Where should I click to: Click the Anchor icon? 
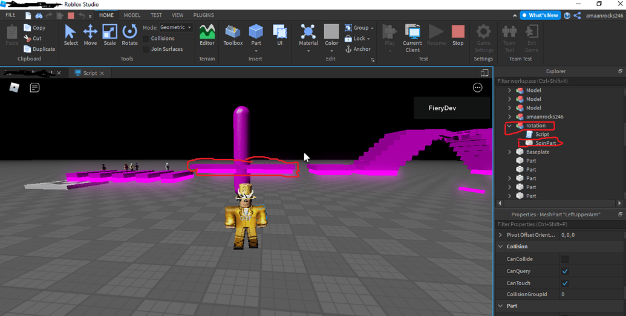pyautogui.click(x=348, y=49)
